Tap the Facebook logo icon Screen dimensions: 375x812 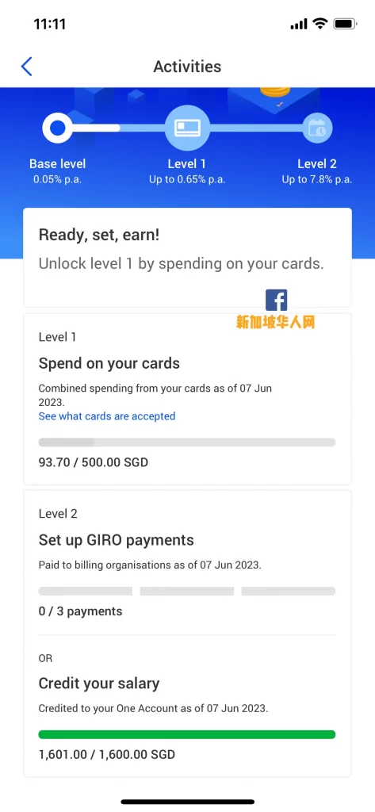pyautogui.click(x=276, y=301)
